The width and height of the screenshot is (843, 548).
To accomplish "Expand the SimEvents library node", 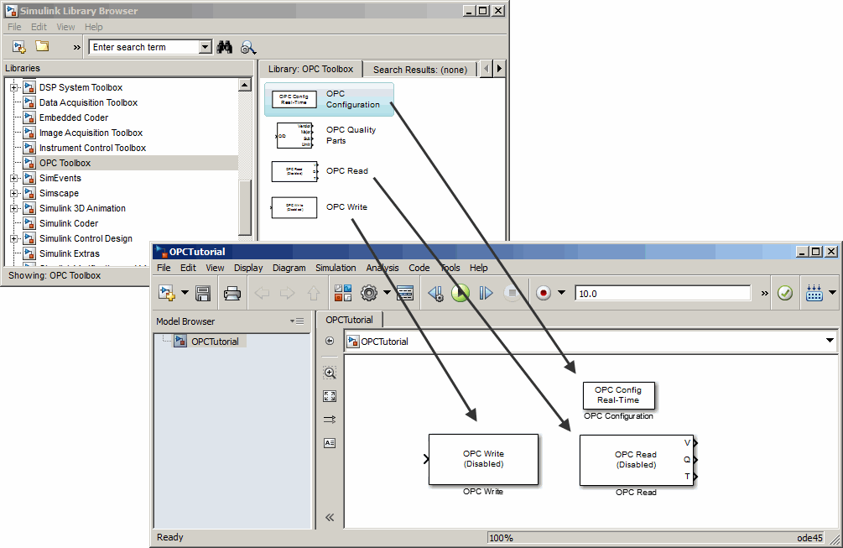I will pyautogui.click(x=14, y=178).
